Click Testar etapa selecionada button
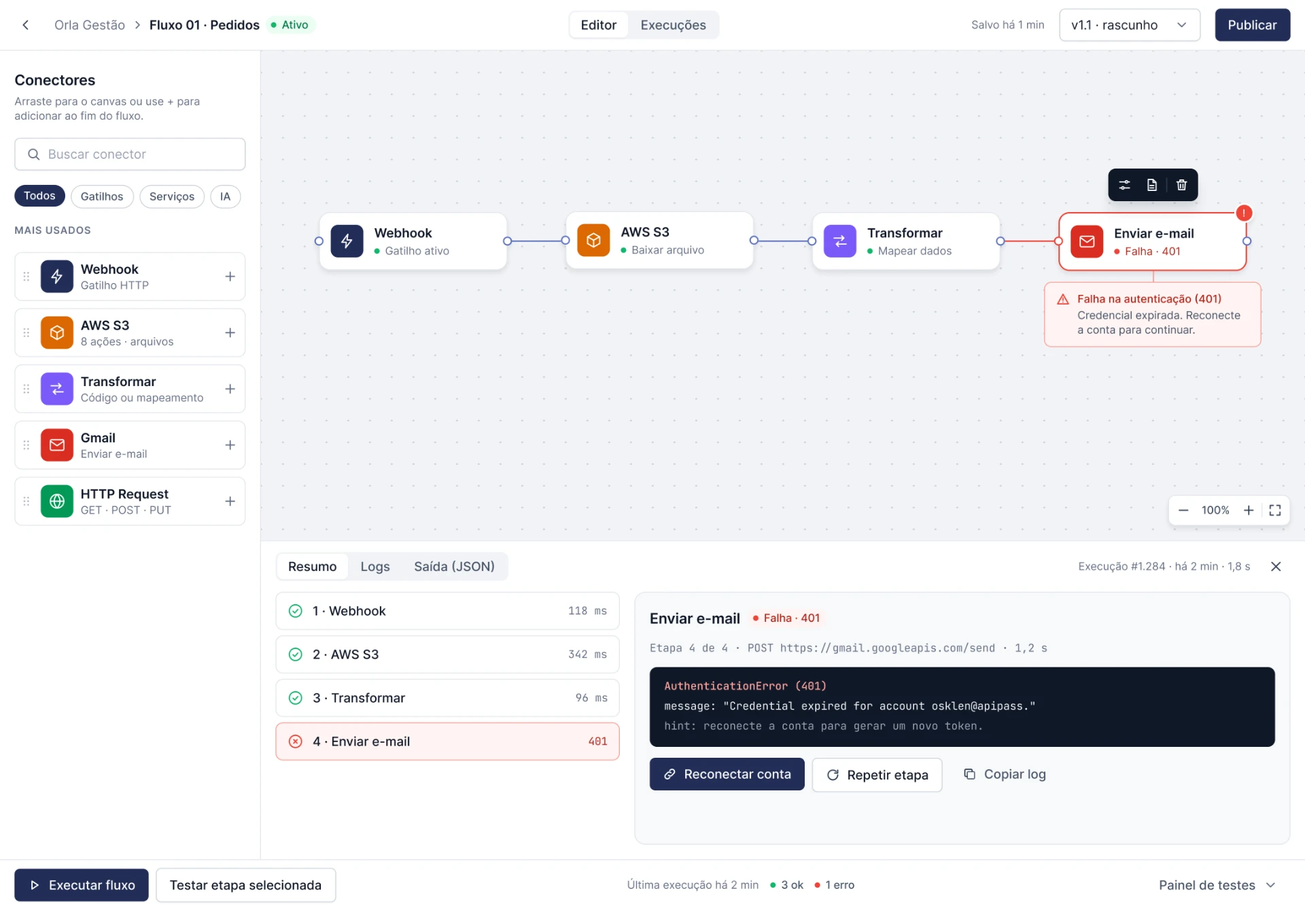 pos(245,886)
